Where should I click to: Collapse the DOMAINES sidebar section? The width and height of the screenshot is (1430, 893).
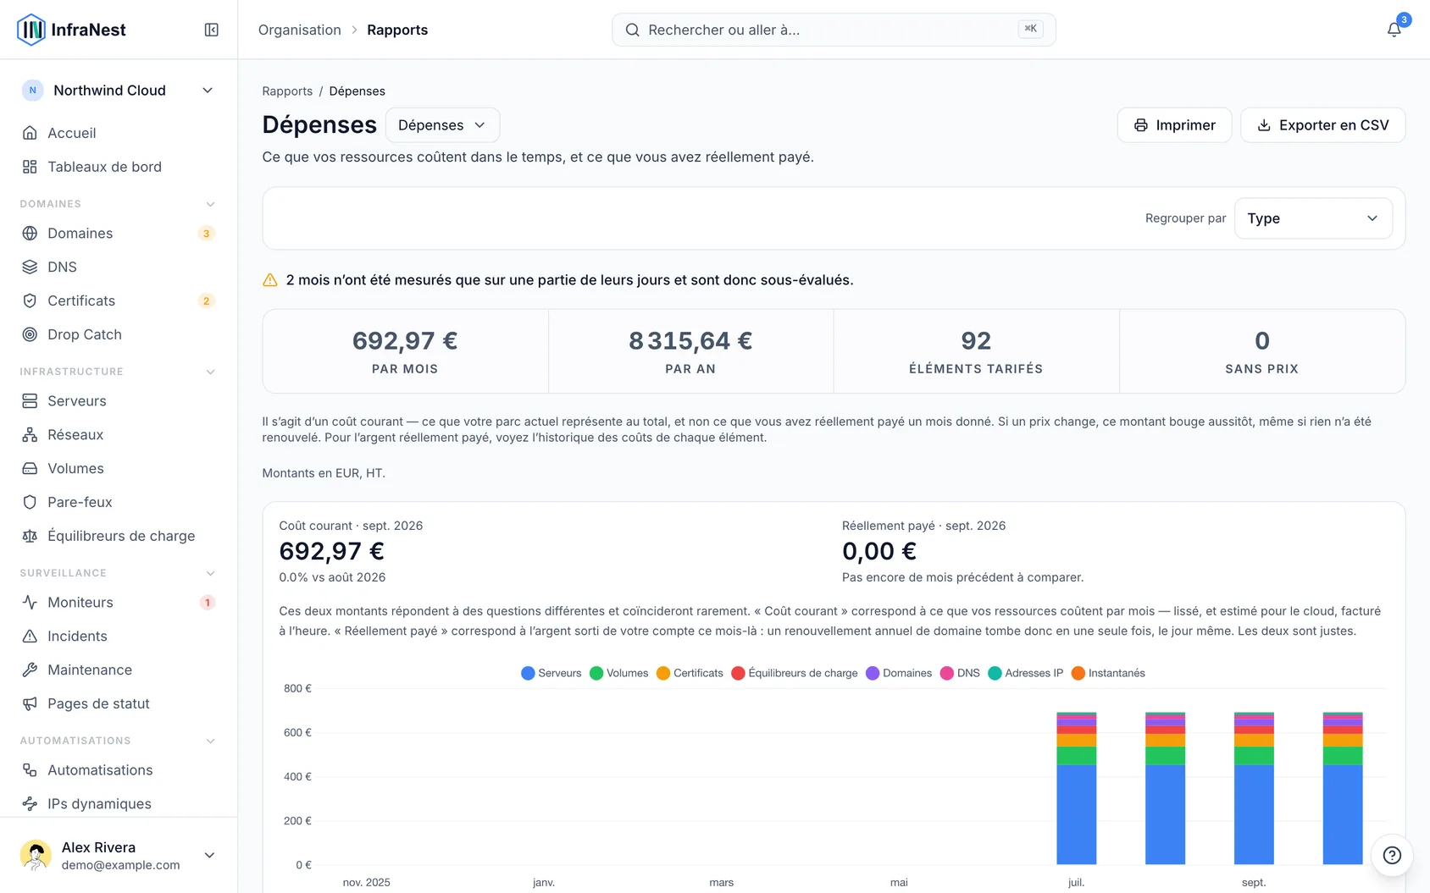click(x=211, y=204)
